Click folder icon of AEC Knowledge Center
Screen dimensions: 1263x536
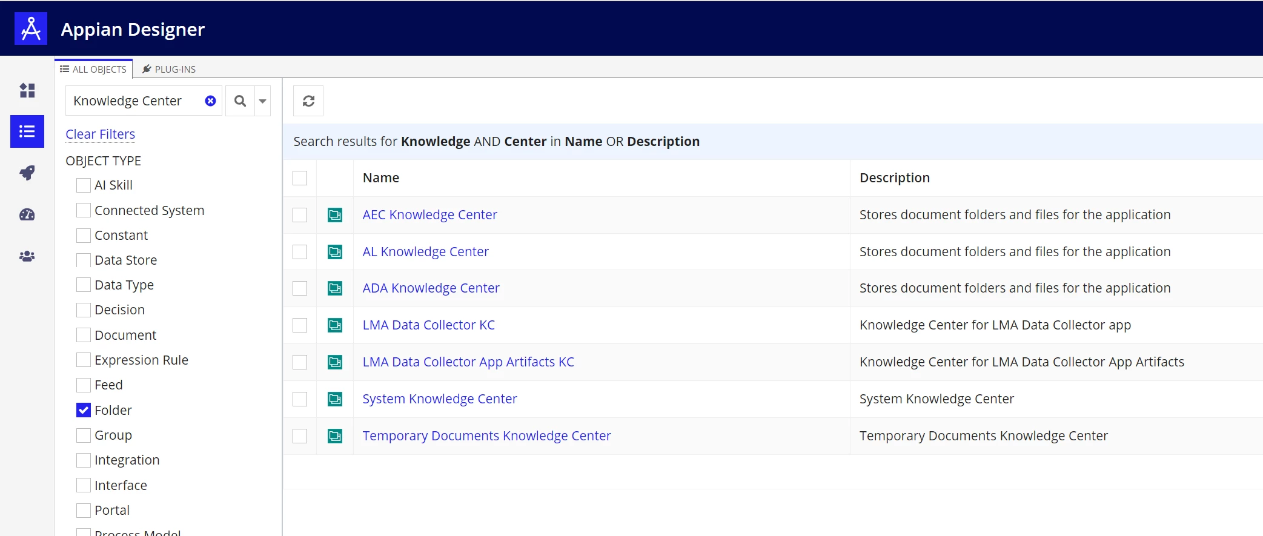tap(335, 215)
